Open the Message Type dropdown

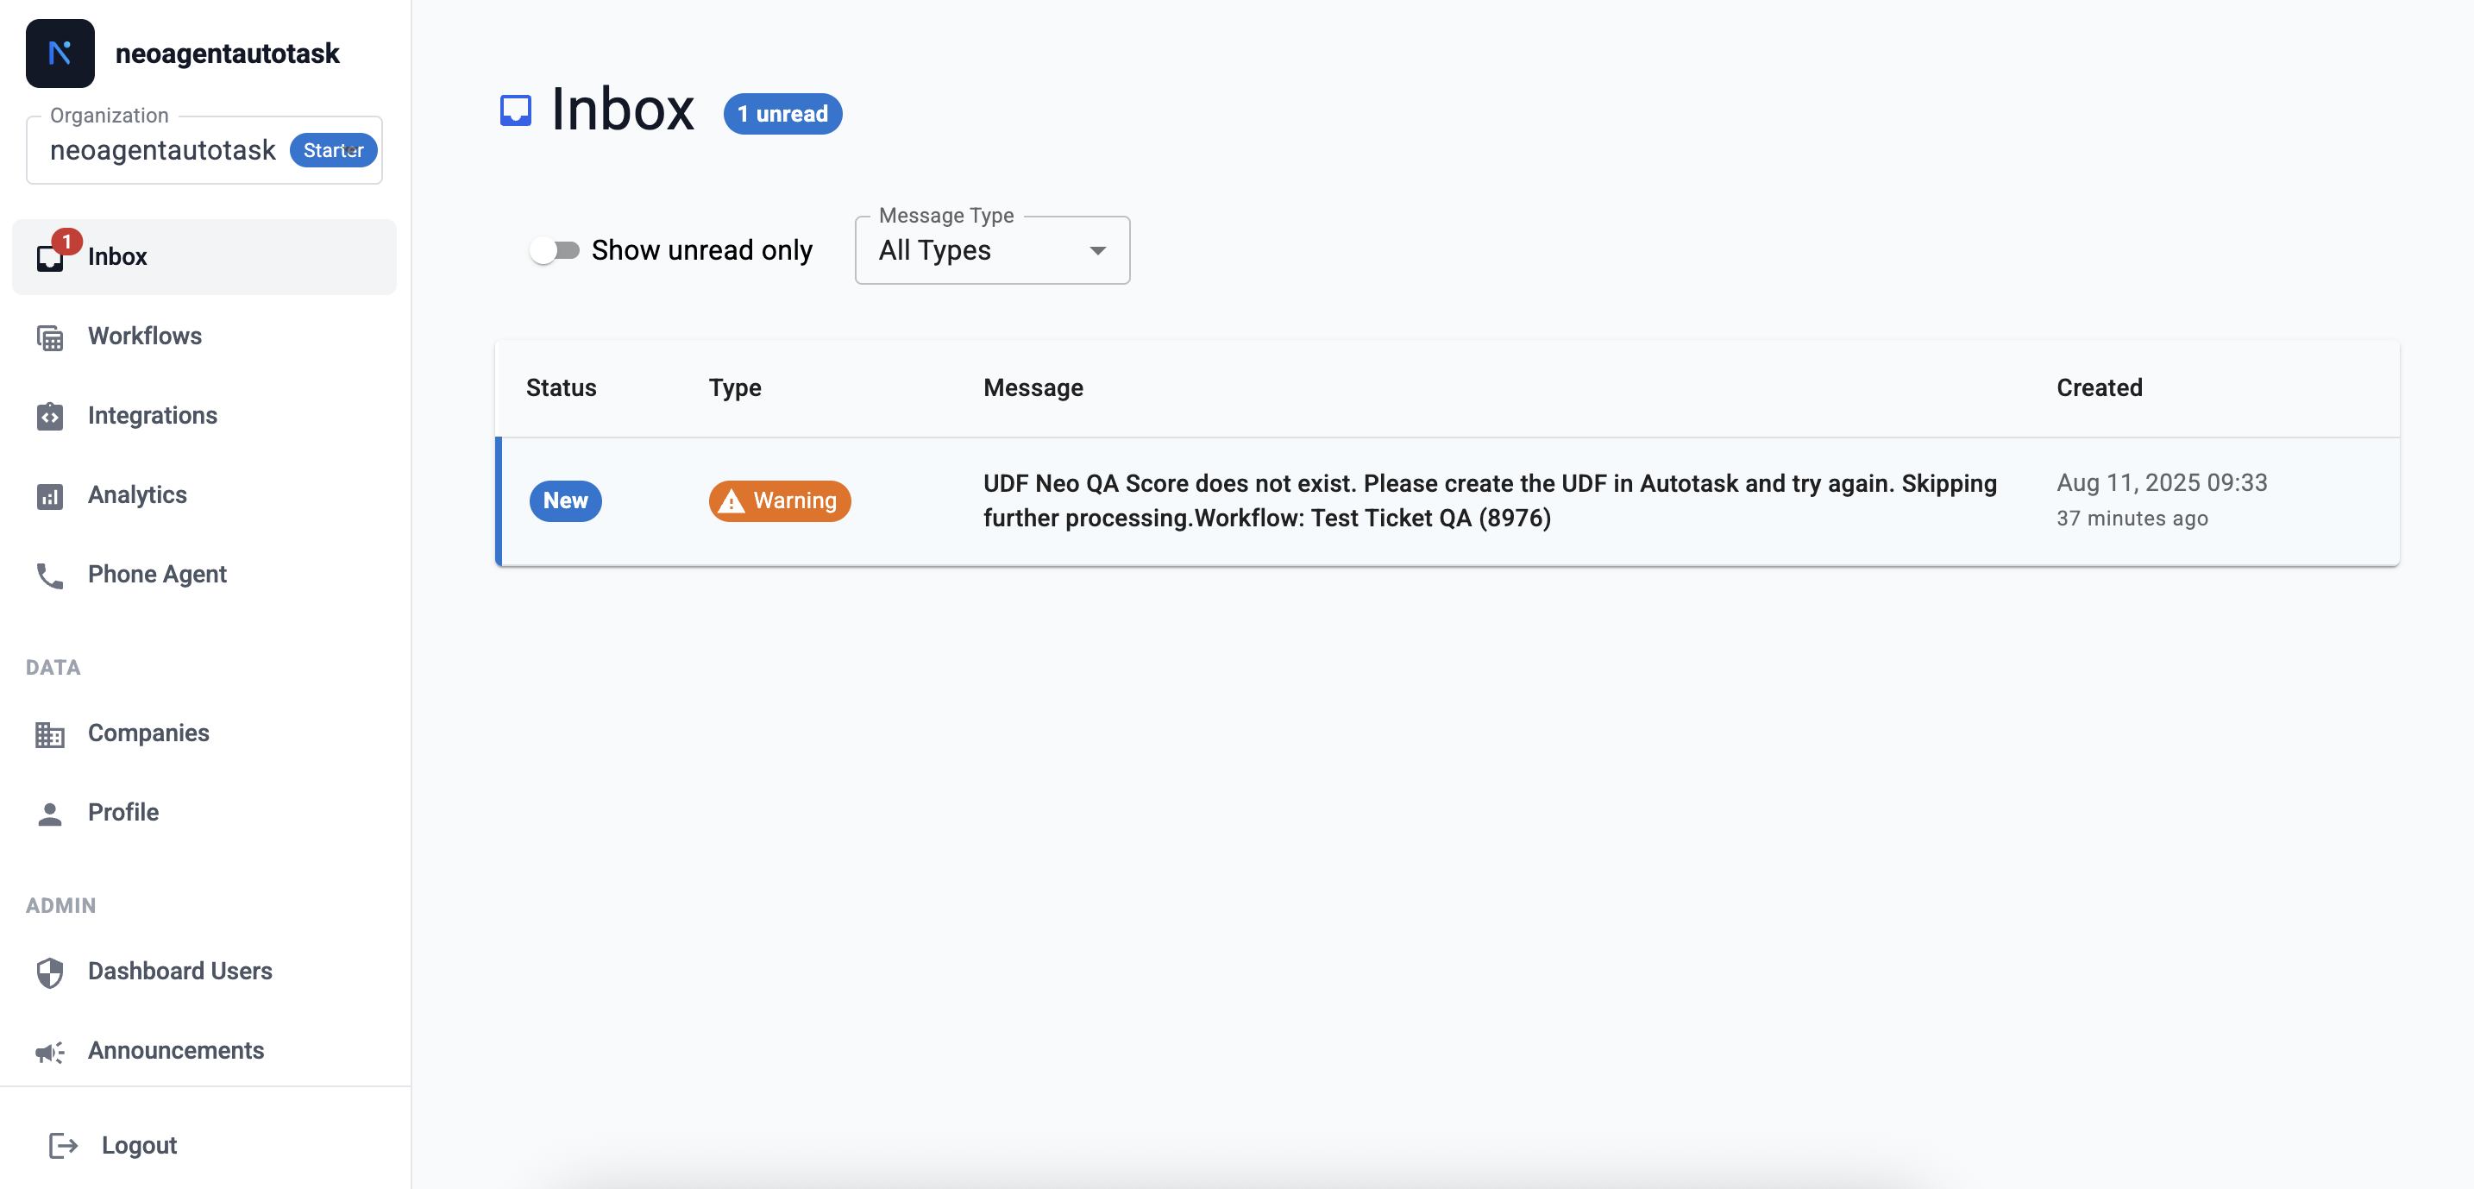coord(991,251)
